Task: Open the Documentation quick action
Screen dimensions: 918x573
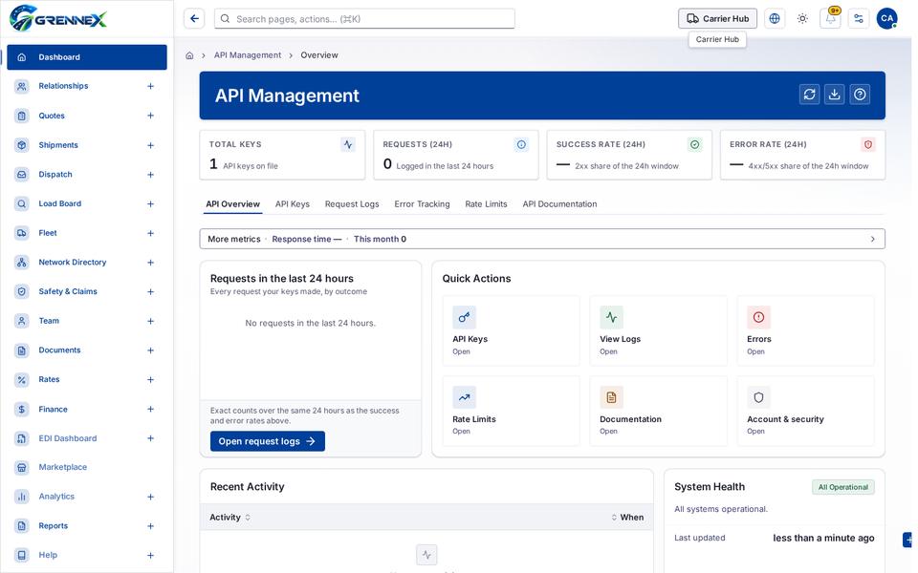Action: [658, 411]
